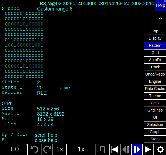Open the Rule Cache topic

point(155,89)
